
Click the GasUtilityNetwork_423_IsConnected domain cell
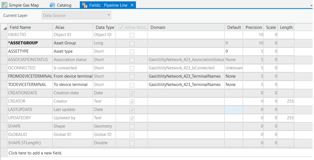pos(186,68)
